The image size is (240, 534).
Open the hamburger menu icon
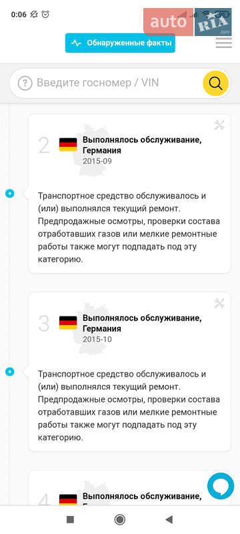point(224,43)
